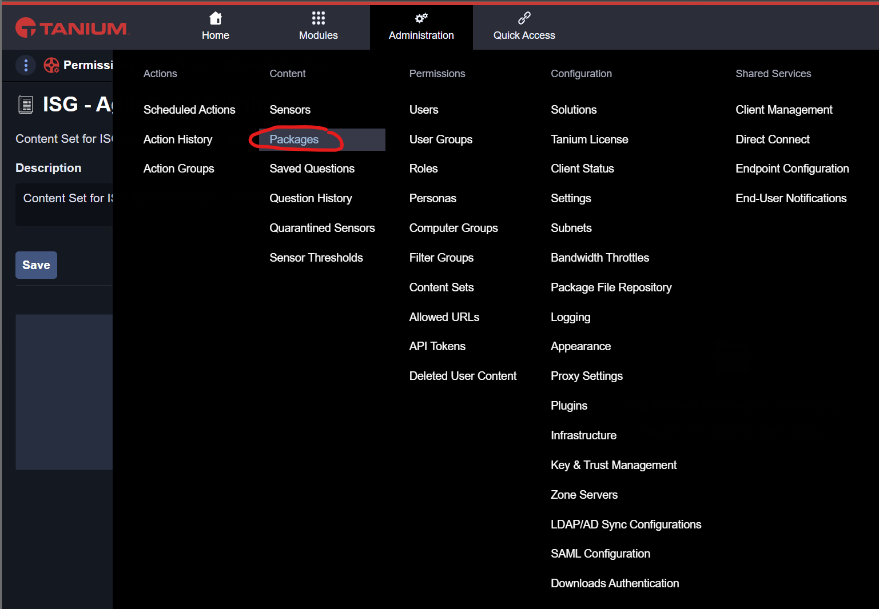Viewport: 879px width, 609px height.
Task: Go to Subnets
Action: pyautogui.click(x=571, y=228)
